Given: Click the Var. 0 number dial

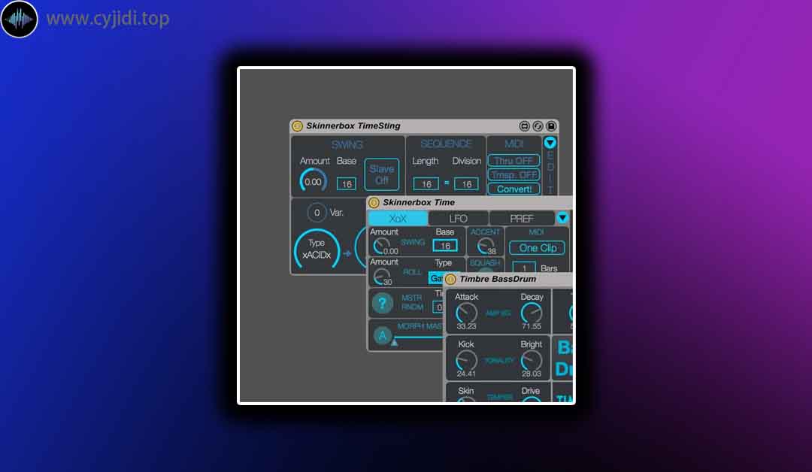Looking at the screenshot, I should click(317, 213).
